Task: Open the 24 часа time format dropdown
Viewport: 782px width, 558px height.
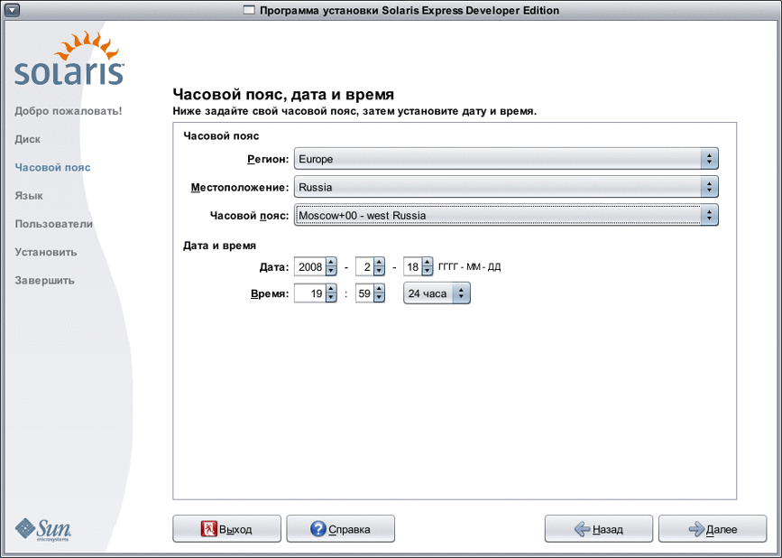Action: click(x=437, y=293)
